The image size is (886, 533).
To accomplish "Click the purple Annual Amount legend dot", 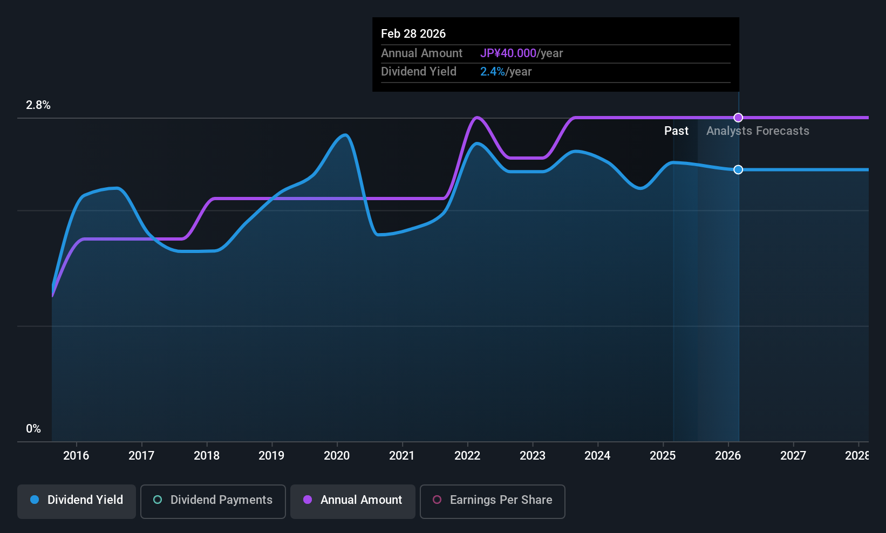I will 308,500.
